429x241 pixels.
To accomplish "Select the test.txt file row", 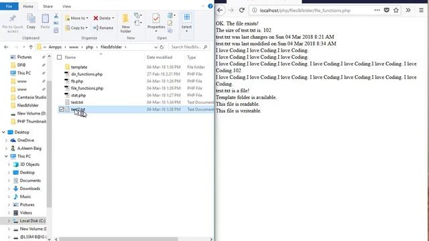I will click(136, 102).
